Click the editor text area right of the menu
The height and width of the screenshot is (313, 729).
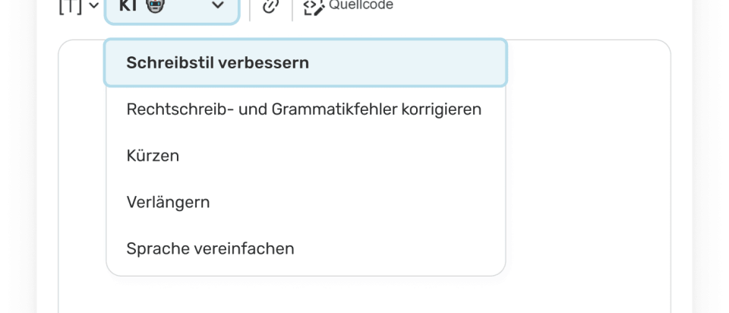(x=589, y=167)
